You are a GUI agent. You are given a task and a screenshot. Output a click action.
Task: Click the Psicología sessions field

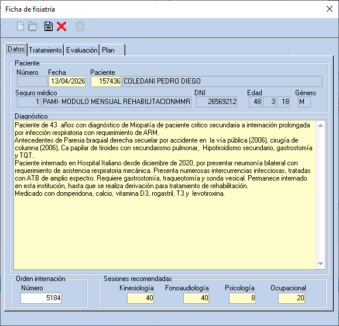[x=242, y=298]
